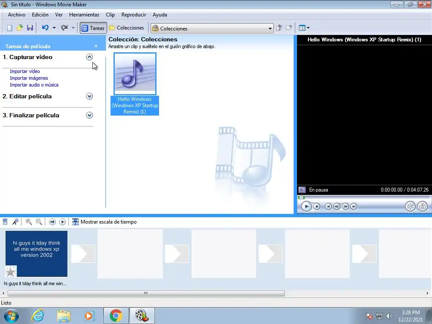The width and height of the screenshot is (432, 324).
Task: Step to previous frame in preview
Action: tap(337, 207)
